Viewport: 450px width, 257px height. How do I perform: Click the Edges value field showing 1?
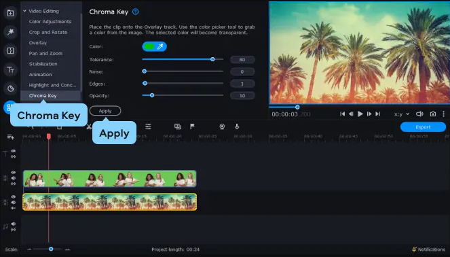[x=242, y=84]
